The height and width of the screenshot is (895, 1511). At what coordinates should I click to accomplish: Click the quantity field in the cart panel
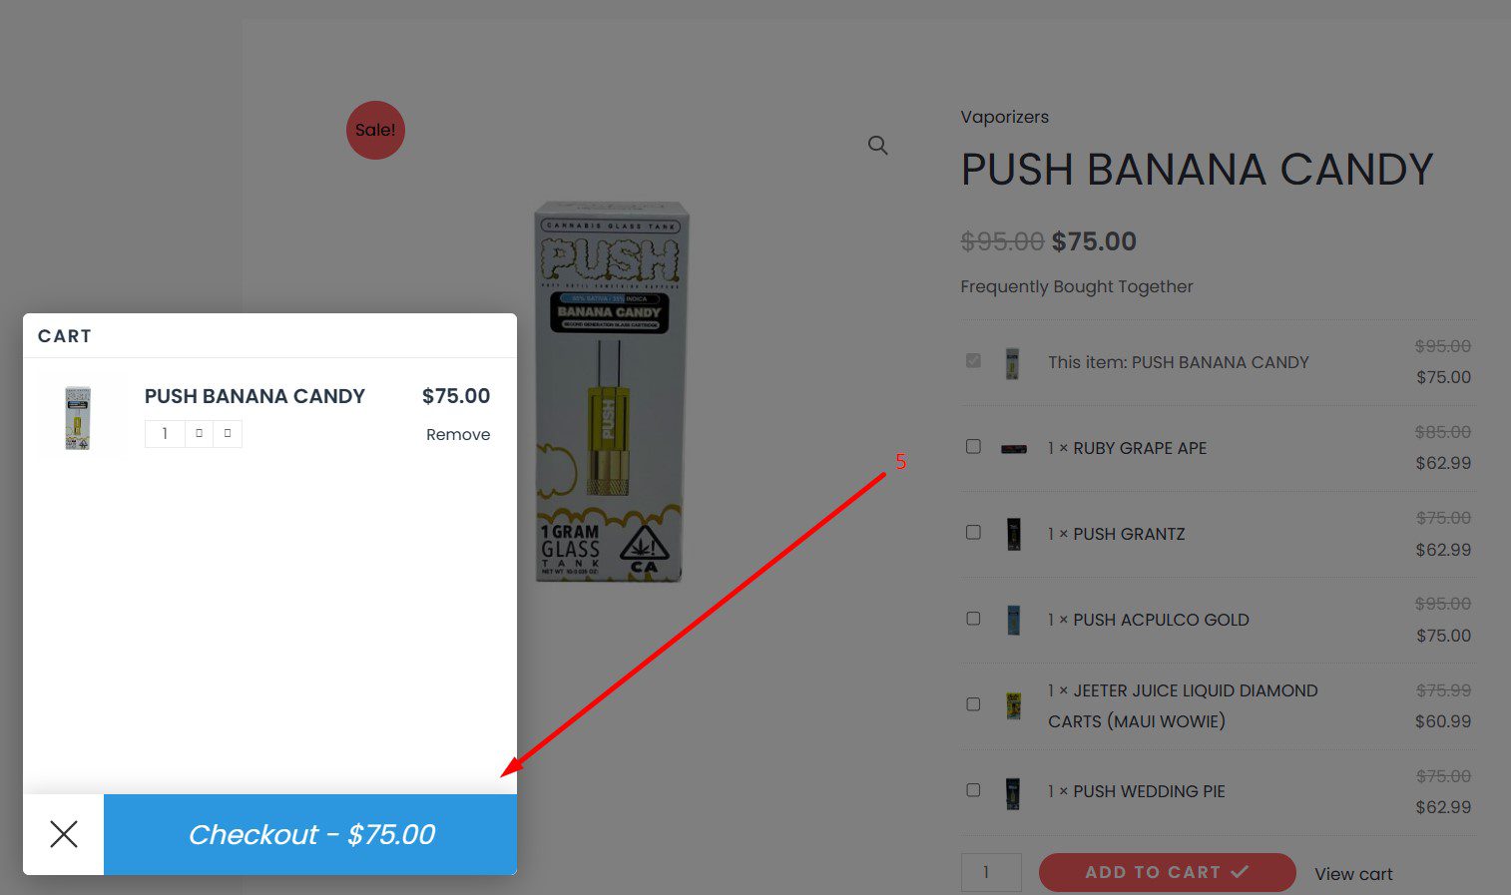(x=165, y=434)
